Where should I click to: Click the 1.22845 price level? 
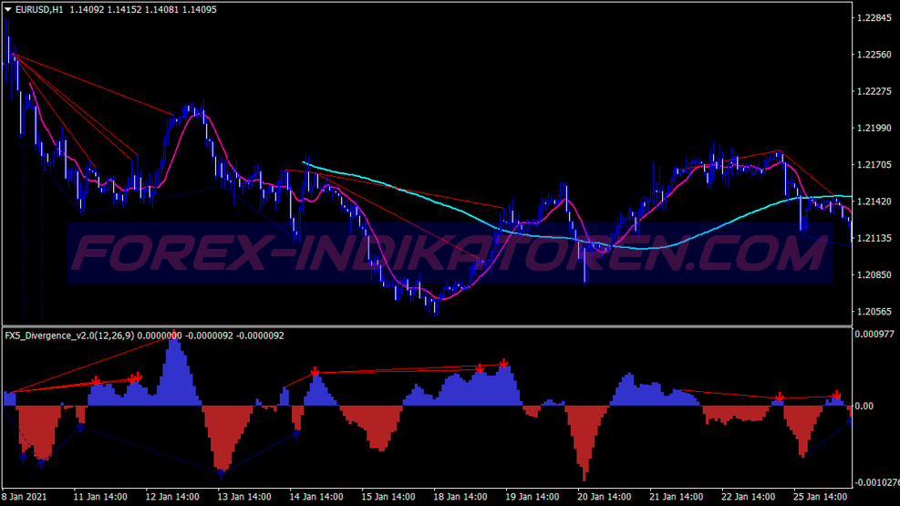pyautogui.click(x=874, y=18)
